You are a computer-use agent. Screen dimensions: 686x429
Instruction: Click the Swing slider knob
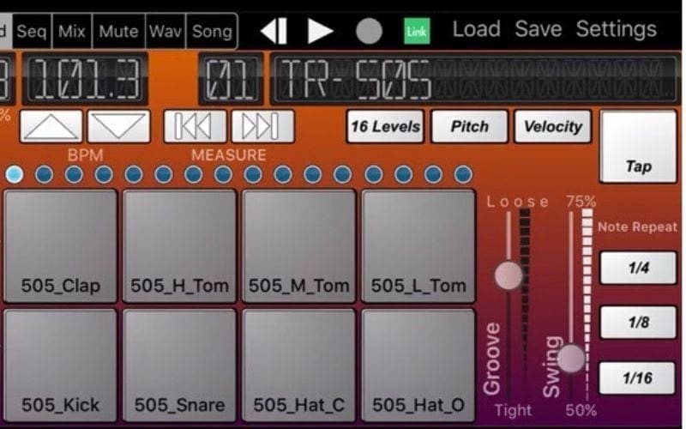tap(571, 359)
